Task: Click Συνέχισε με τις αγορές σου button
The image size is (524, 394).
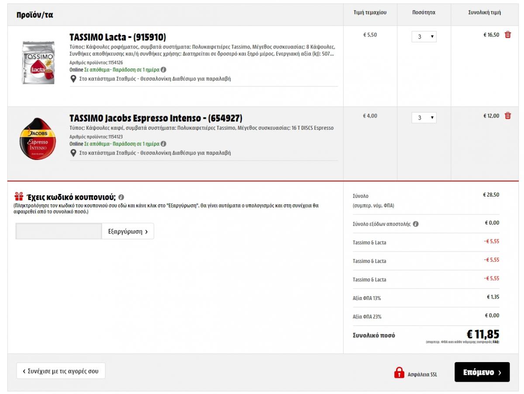Action: tap(61, 371)
